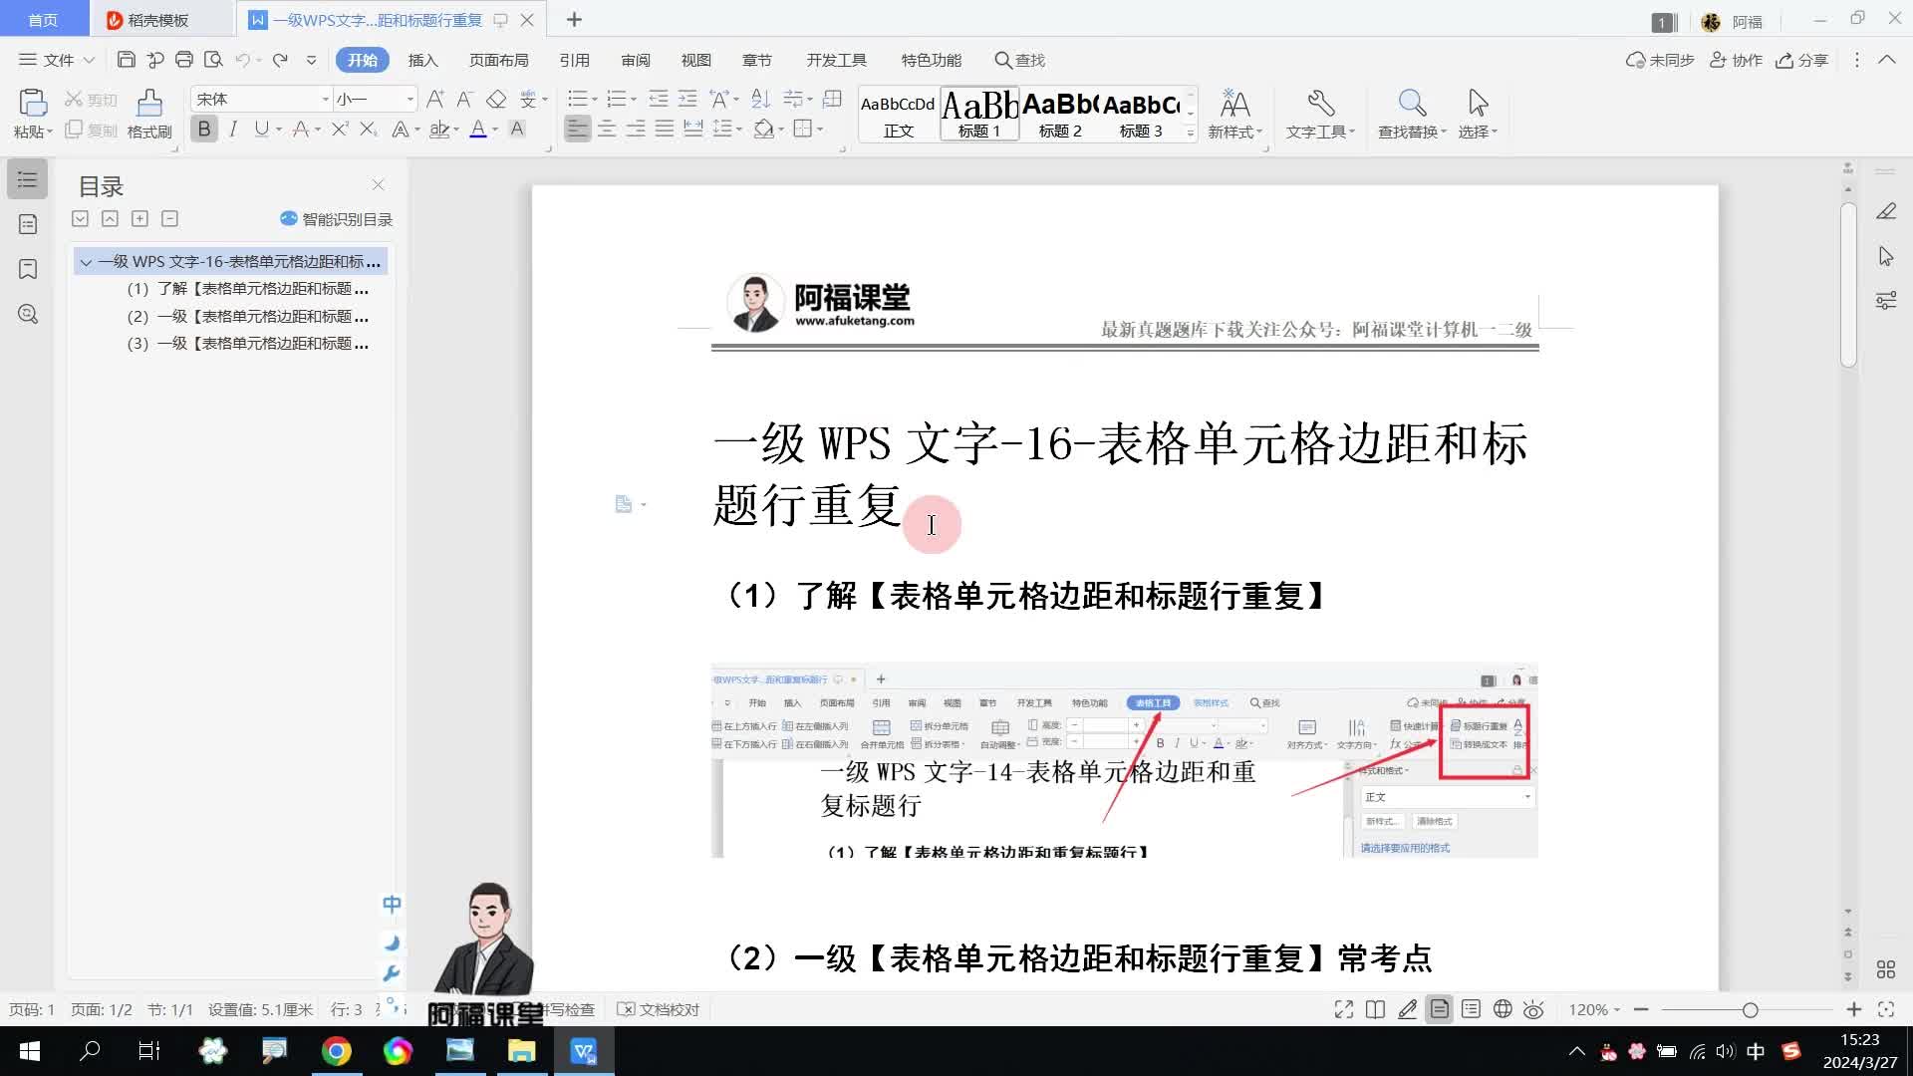Screen dimensions: 1913x1076
Task: Collapse the 一级 WPS 文字-16 outline item
Action: point(86,262)
